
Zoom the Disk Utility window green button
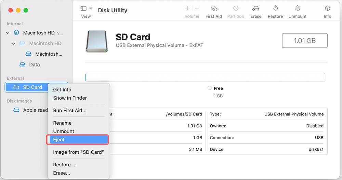click(26, 10)
